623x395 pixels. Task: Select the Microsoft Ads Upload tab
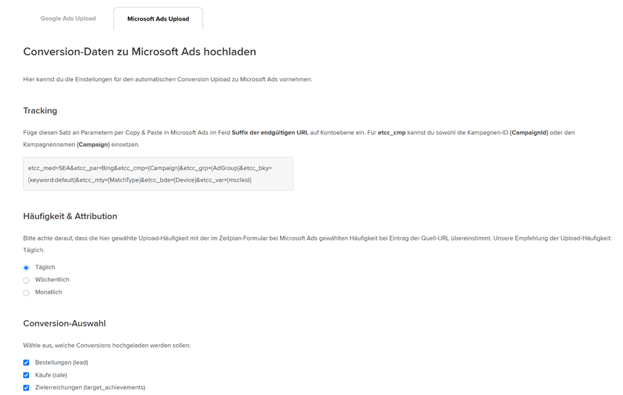pyautogui.click(x=158, y=18)
